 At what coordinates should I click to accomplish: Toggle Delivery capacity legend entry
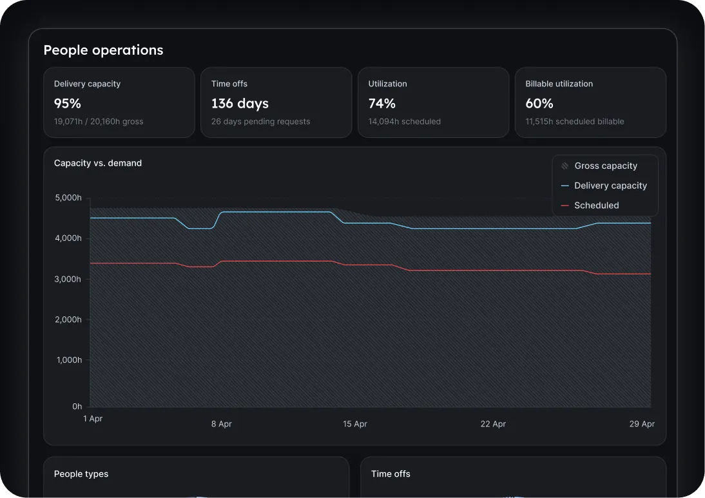604,186
